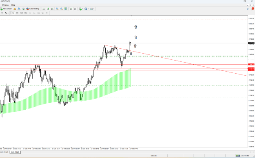Expand the arrows tool dropdown

click(8, 13)
